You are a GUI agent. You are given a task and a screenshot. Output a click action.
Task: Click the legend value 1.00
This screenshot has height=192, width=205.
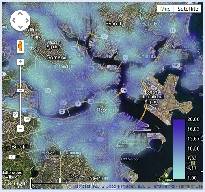[x=192, y=178]
